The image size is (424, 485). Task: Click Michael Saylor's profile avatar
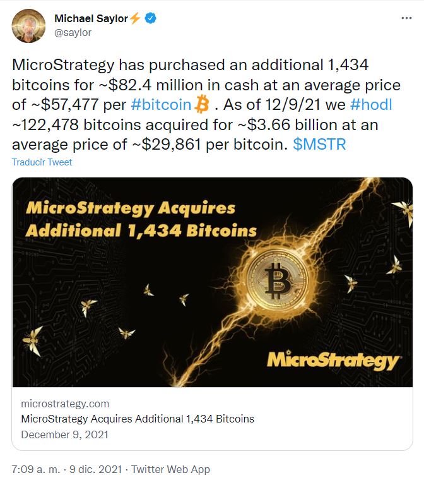[x=28, y=26]
